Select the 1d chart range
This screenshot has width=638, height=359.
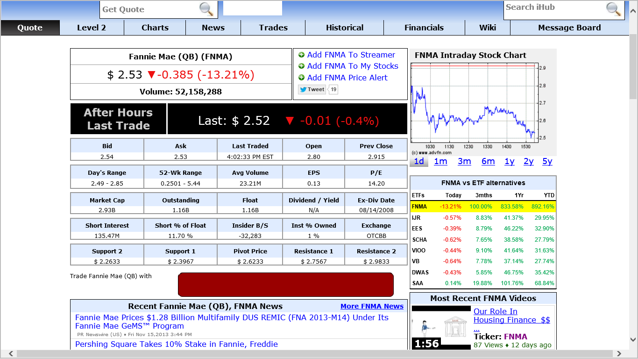pyautogui.click(x=419, y=161)
